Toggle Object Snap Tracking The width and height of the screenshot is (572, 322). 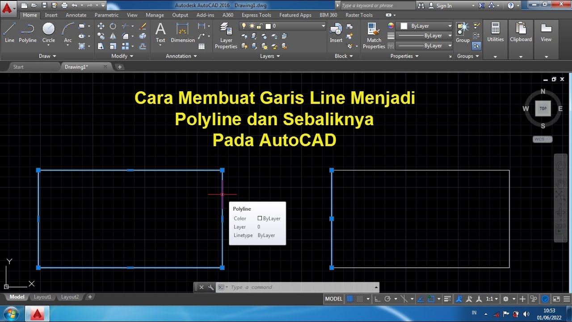(421, 299)
